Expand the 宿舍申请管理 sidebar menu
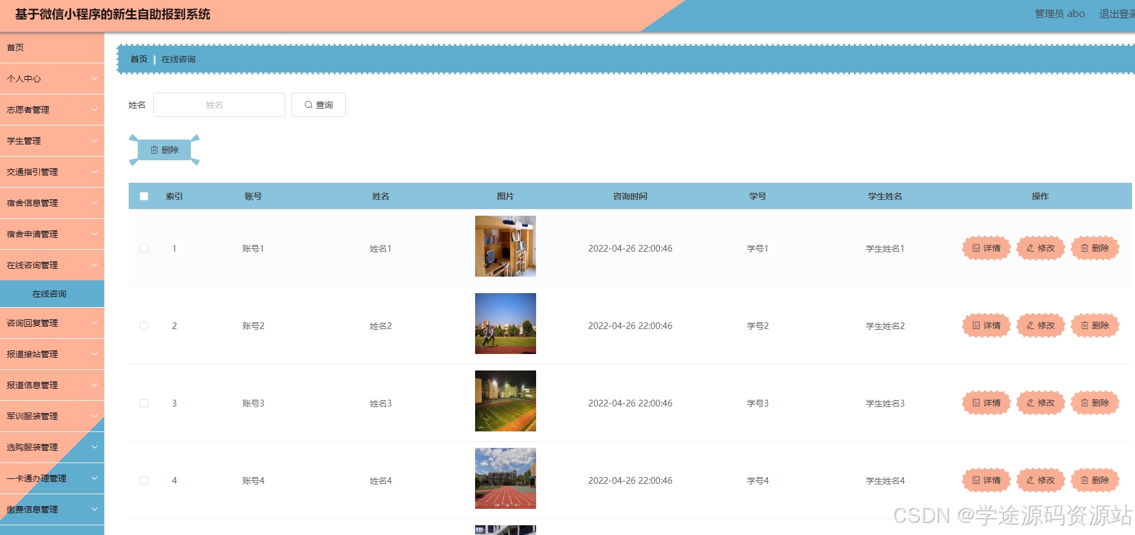1135x535 pixels. 52,234
